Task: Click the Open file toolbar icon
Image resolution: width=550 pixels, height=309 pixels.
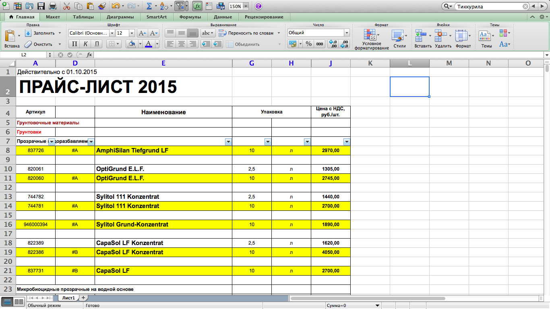Action: (x=29, y=6)
